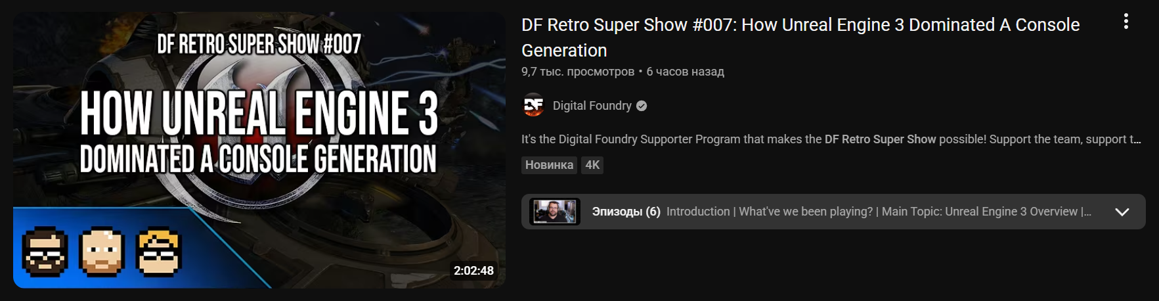Open the Digital Foundry channel name link
1159x301 pixels.
point(592,106)
